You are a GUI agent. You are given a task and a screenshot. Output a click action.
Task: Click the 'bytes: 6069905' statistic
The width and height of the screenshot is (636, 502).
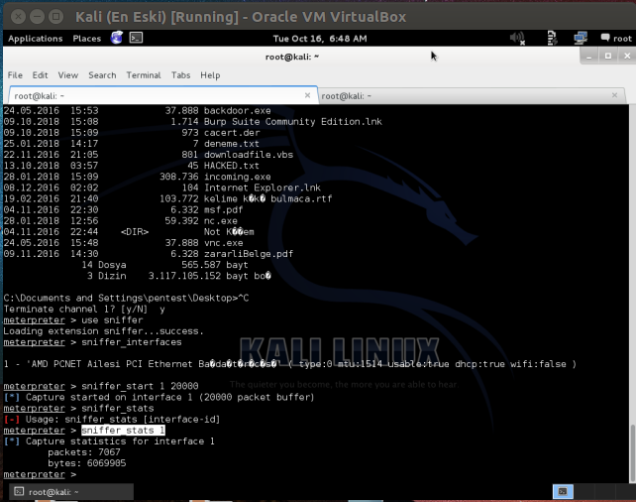pos(87,463)
